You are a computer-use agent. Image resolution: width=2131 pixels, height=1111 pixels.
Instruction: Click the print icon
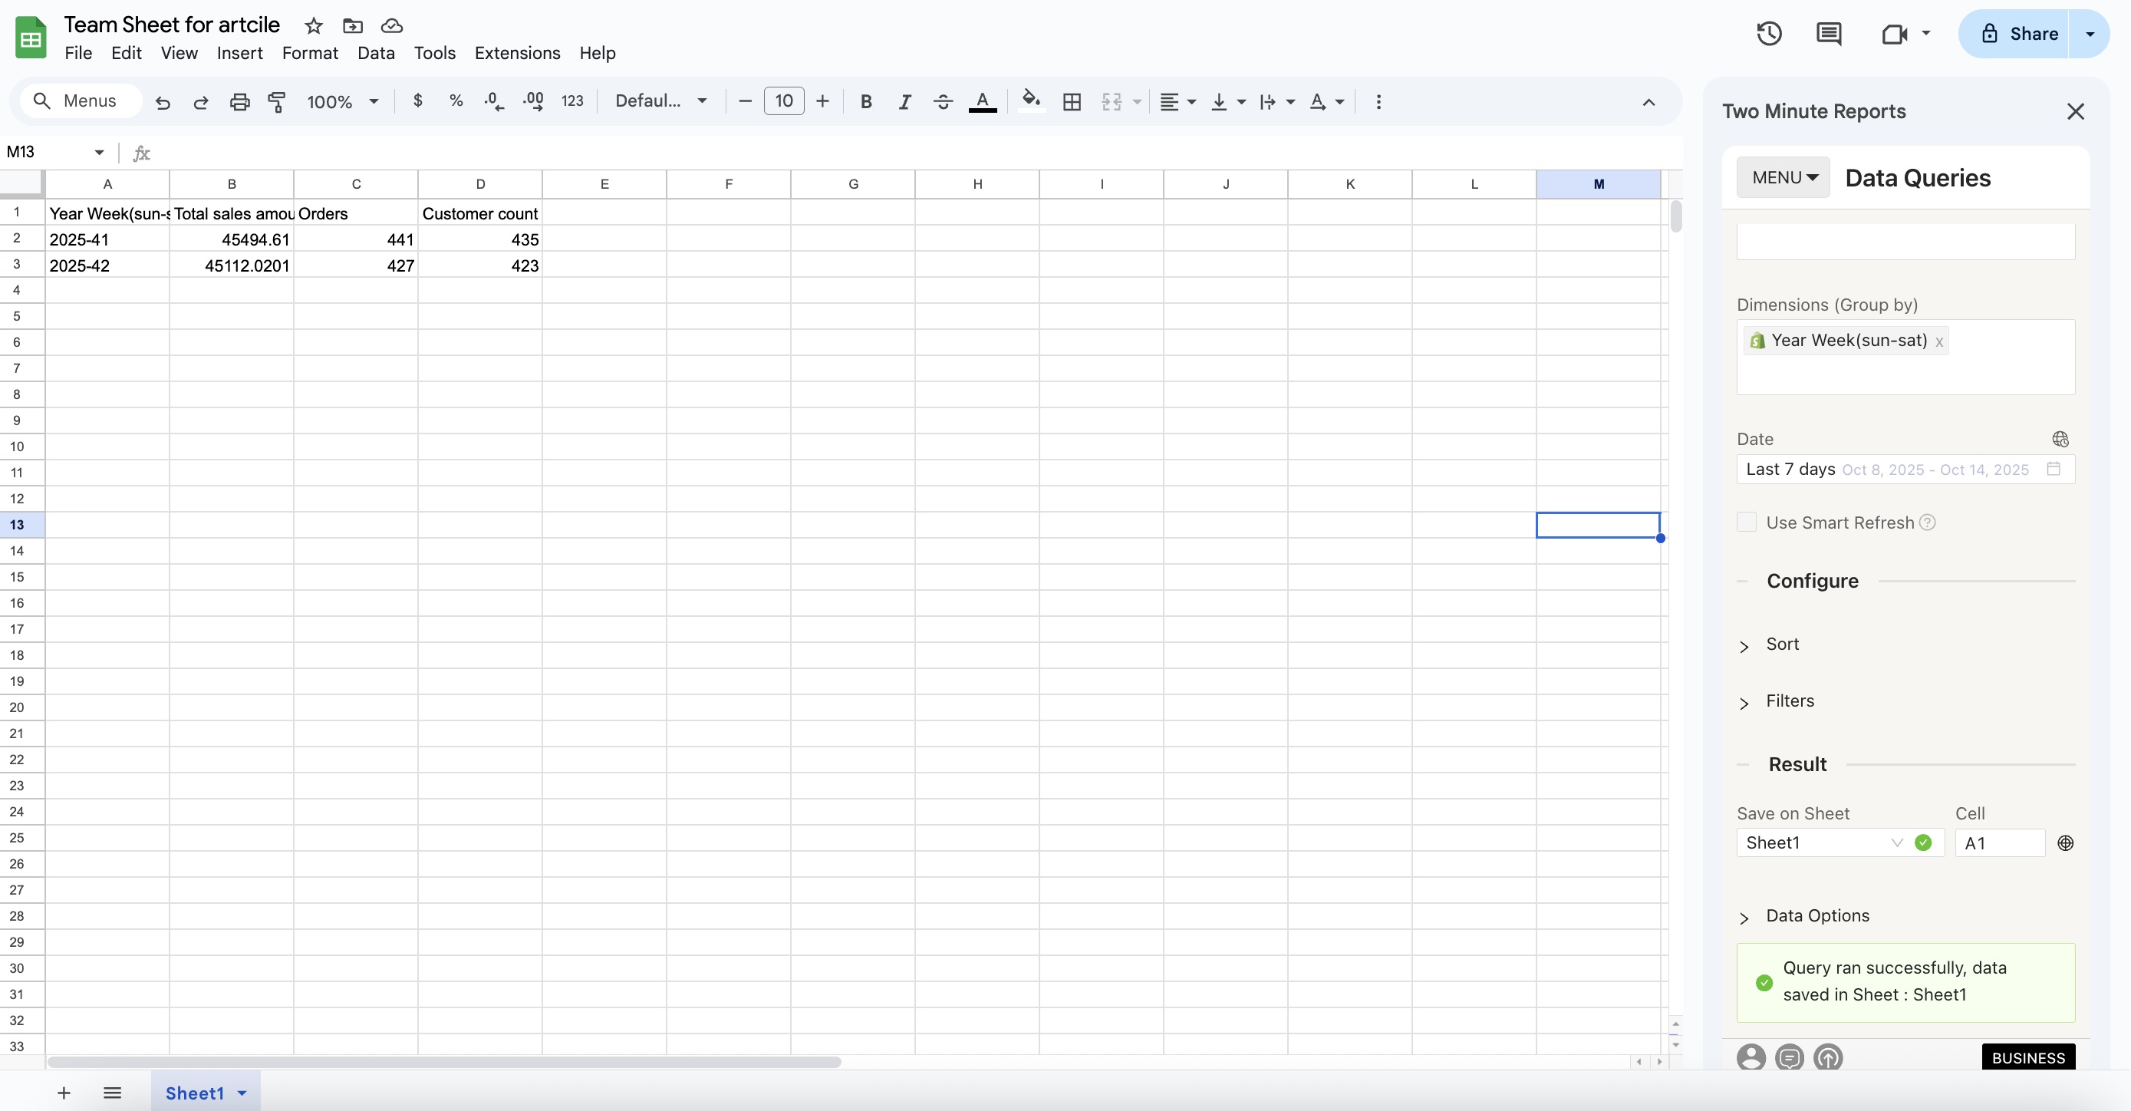click(x=240, y=102)
